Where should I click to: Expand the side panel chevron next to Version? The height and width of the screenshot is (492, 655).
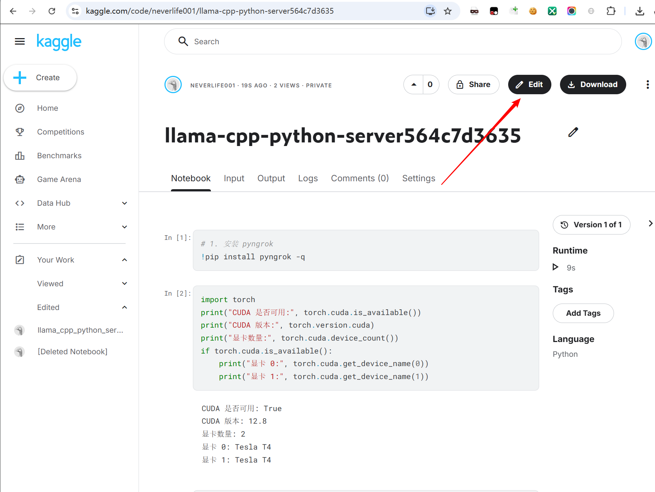tap(650, 223)
